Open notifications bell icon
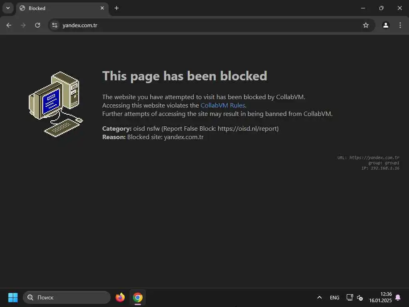 [x=398, y=297]
